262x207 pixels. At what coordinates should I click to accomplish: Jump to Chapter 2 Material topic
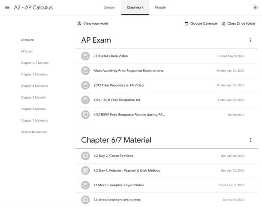coord(34,109)
